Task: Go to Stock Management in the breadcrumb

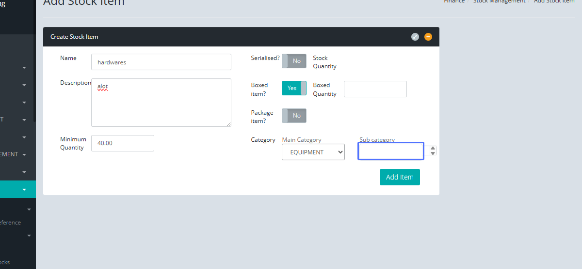Action: 499,1
